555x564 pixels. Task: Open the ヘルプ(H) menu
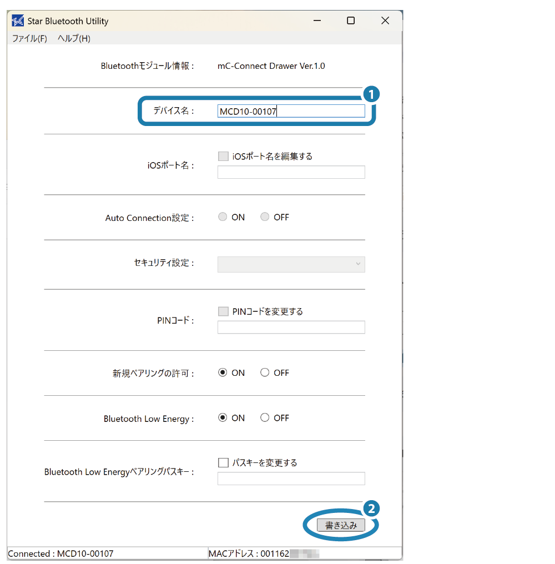(74, 38)
